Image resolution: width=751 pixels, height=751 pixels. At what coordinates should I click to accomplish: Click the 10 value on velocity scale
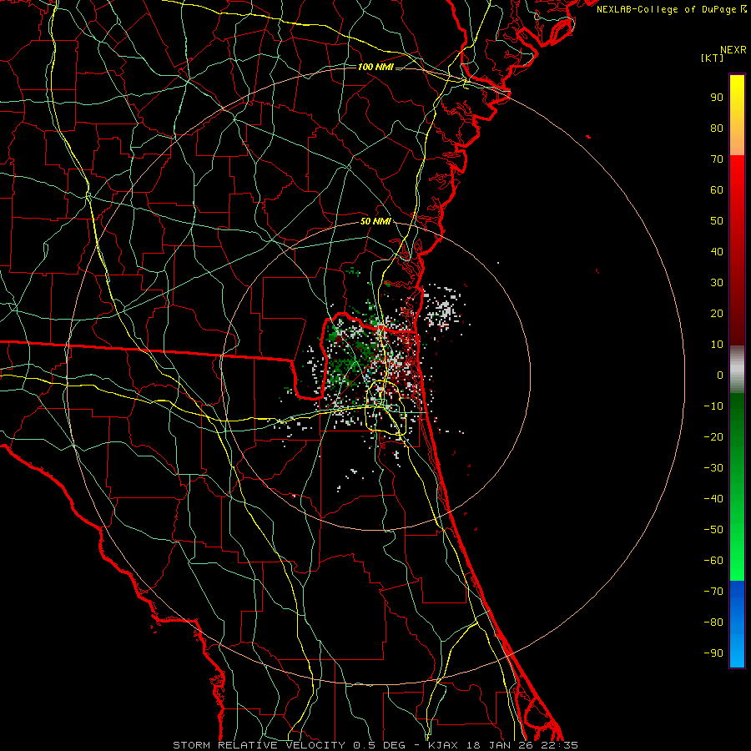717,345
